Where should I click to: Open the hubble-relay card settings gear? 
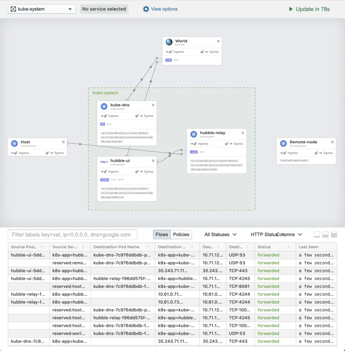point(243,133)
